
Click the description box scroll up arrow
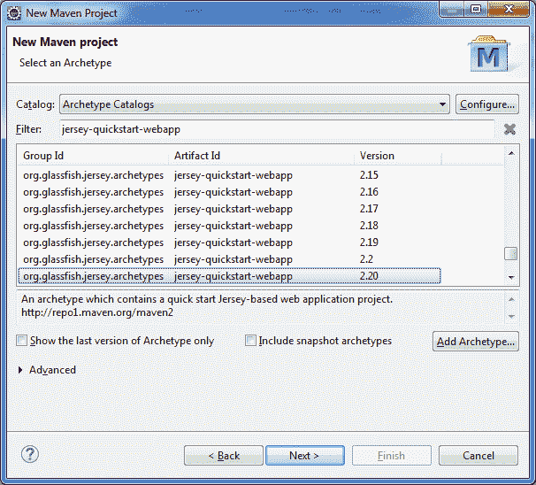click(x=511, y=300)
